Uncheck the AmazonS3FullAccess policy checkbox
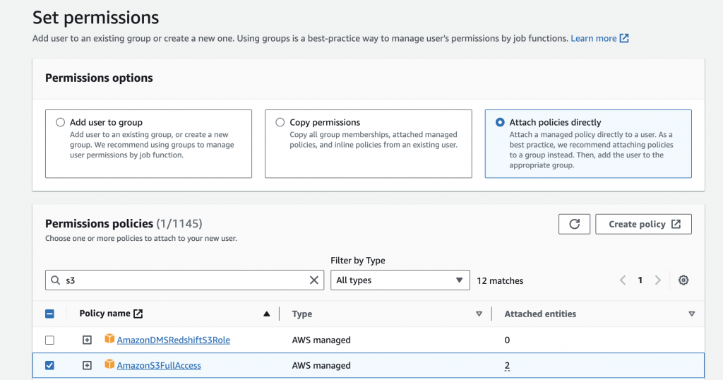This screenshot has height=380, width=723. tap(49, 365)
